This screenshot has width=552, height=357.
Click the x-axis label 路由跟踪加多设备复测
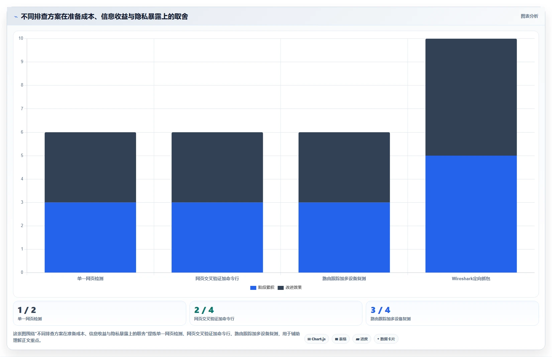click(x=344, y=279)
